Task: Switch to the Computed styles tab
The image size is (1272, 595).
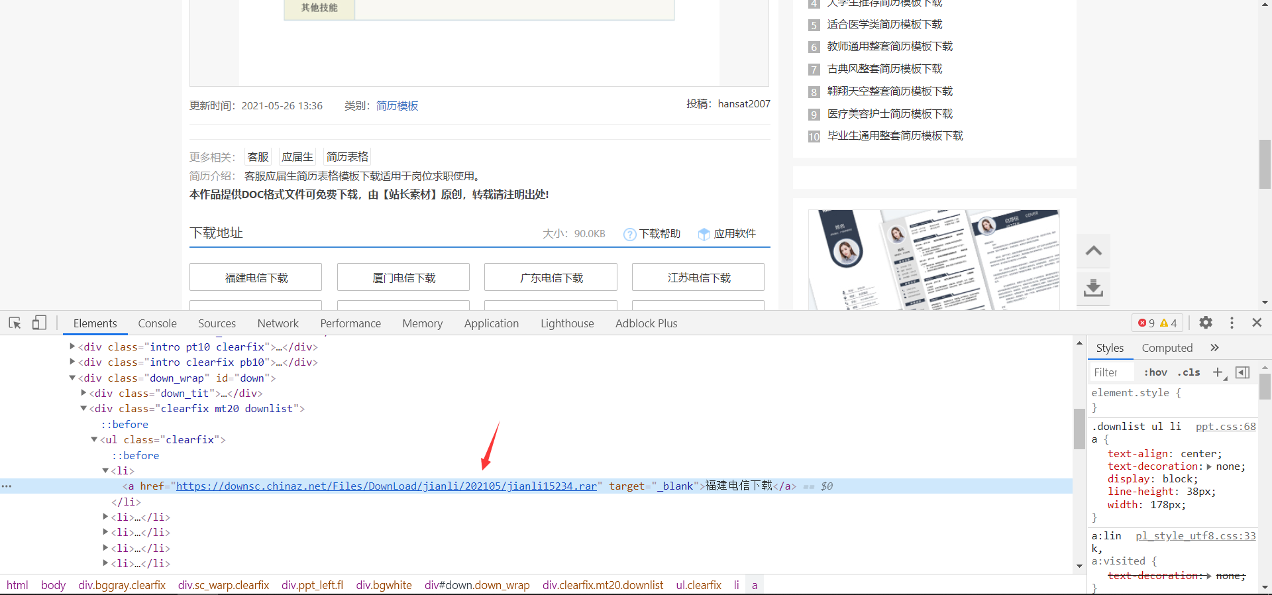Action: click(1167, 348)
